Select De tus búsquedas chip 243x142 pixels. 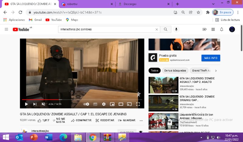tap(175, 71)
